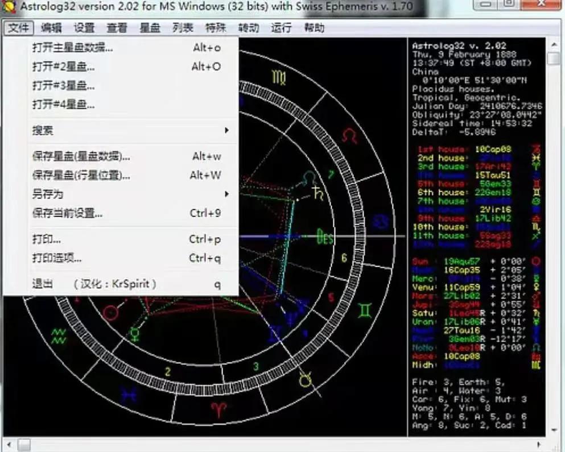565x452 pixels.
Task: Click the red Leo glyph on the wheel
Action: [349, 134]
